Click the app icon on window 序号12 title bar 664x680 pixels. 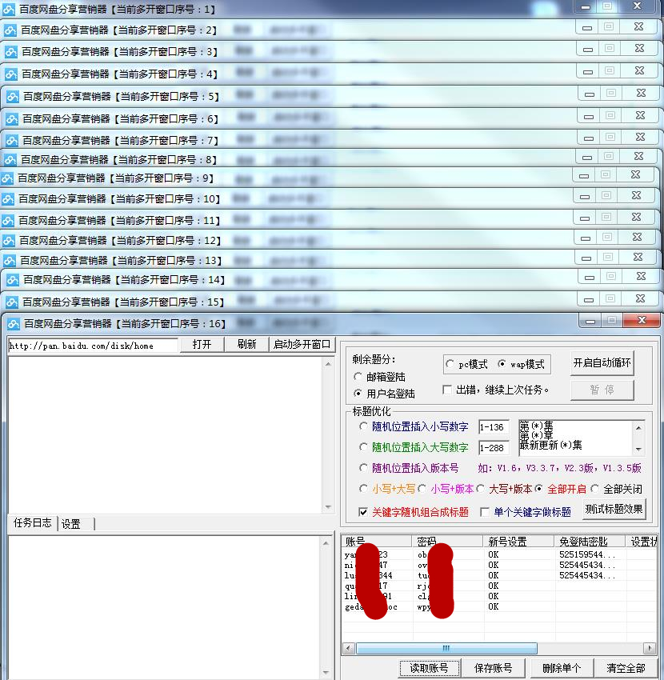8,238
